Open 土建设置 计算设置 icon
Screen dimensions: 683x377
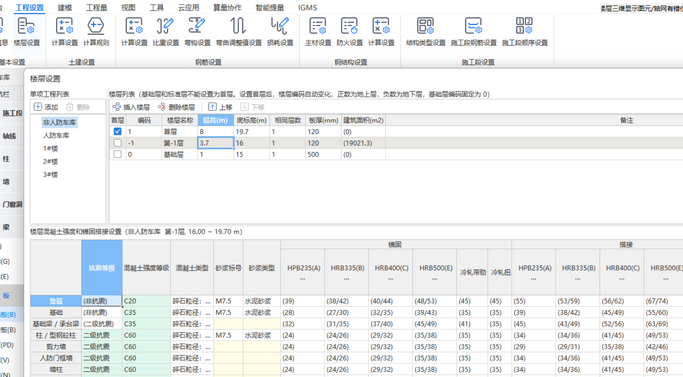pos(64,32)
